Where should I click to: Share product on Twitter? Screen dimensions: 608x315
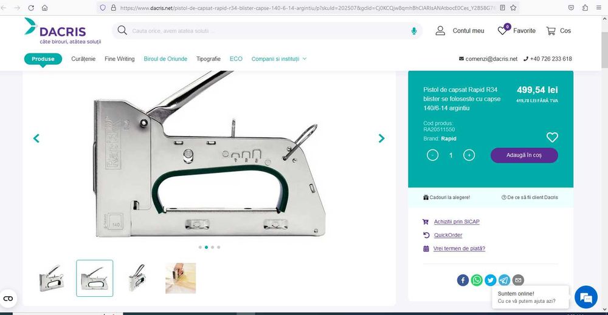click(491, 280)
